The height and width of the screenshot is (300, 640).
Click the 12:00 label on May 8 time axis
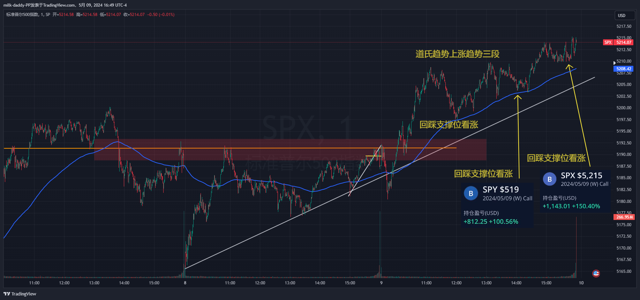[x=260, y=283]
